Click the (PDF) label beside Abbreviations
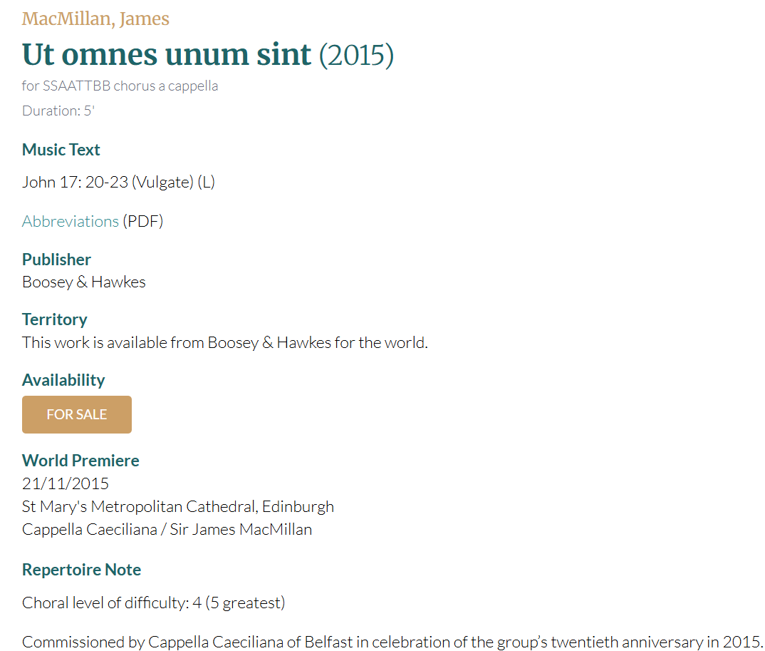765x651 pixels. click(x=143, y=221)
